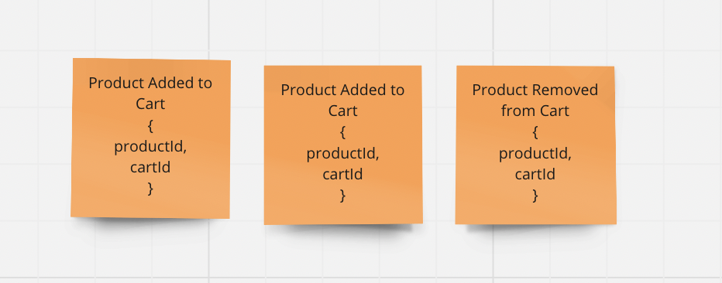Click cartId text in the middle note
This screenshot has width=722, height=283.
(x=343, y=174)
